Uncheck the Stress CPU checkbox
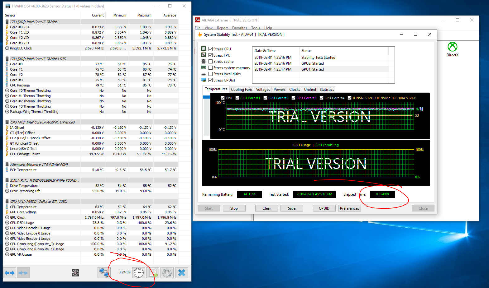The image size is (489, 288). 211,49
